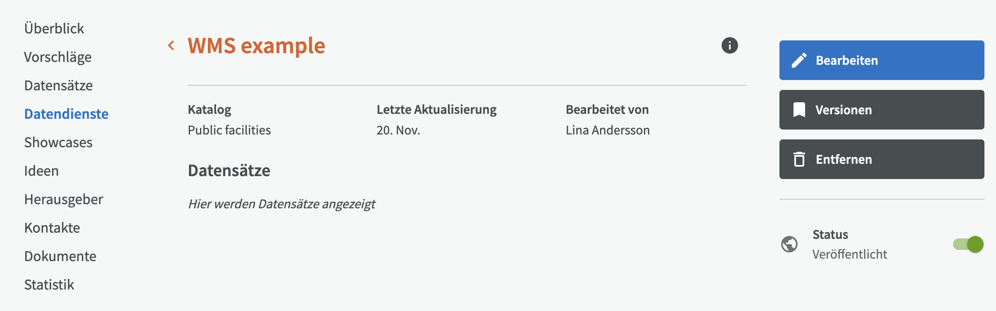Open the Versionen button
This screenshot has height=311, width=996.
(881, 110)
